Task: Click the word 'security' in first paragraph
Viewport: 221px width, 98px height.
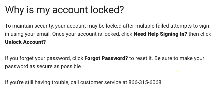Action: tap(44, 26)
